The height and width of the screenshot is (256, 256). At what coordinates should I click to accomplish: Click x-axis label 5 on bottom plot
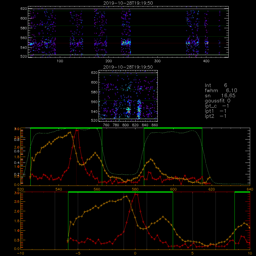tap(193, 253)
